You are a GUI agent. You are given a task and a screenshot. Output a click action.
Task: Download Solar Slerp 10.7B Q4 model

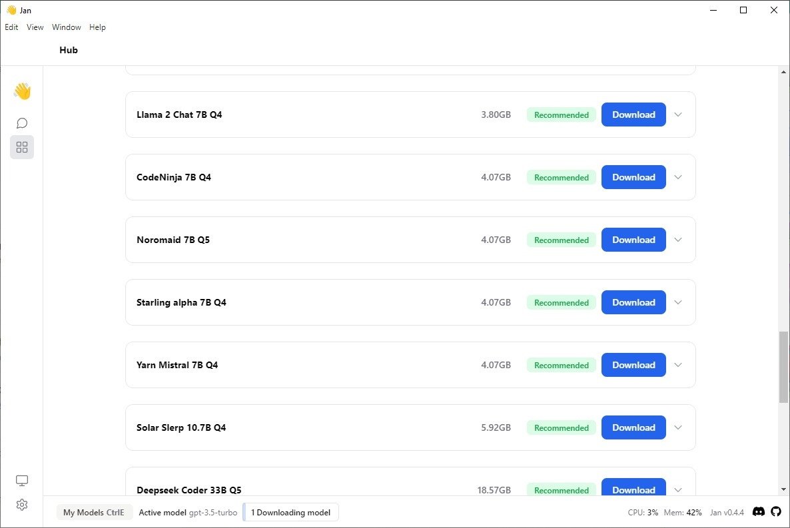(x=633, y=427)
